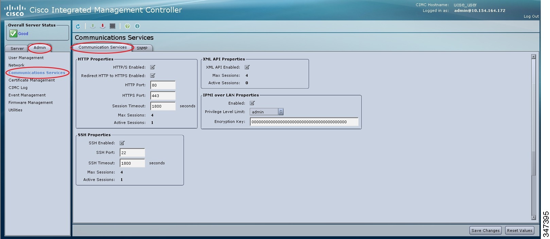Toggle Redirect HTTP to HTTPS Enabled checkbox

(x=153, y=76)
